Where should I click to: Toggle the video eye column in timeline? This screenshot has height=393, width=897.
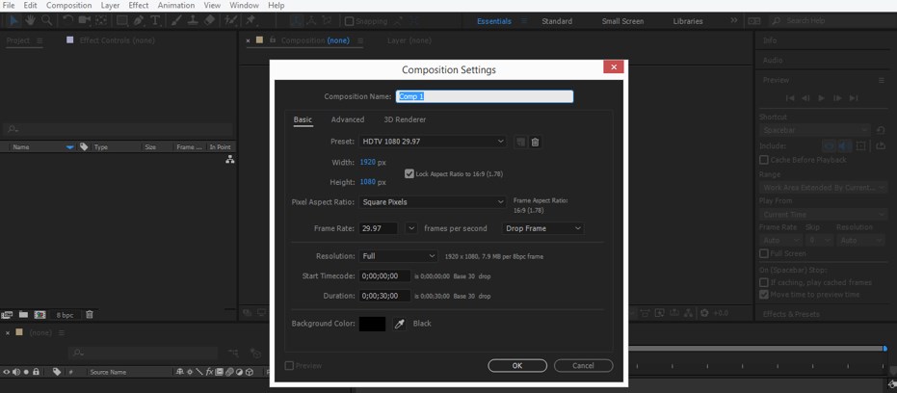coord(7,372)
